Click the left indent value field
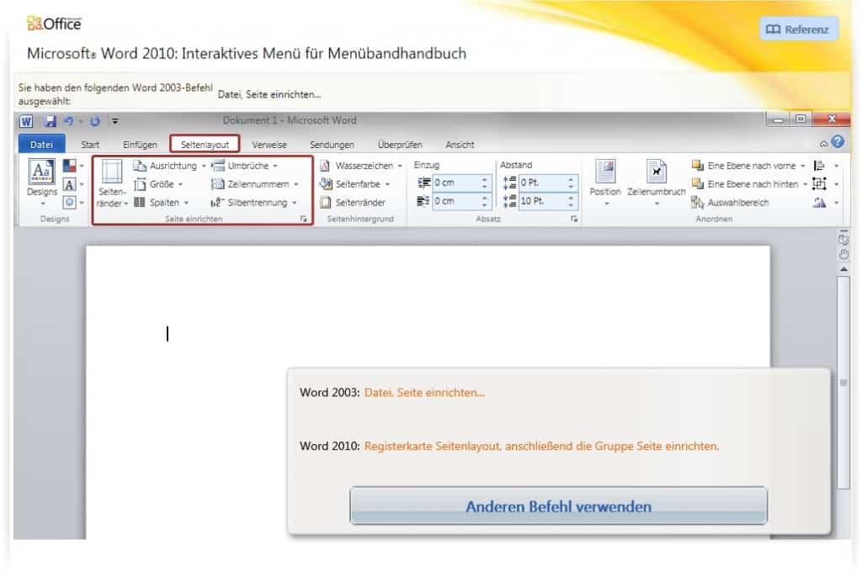The width and height of the screenshot is (862, 573). pyautogui.click(x=455, y=183)
